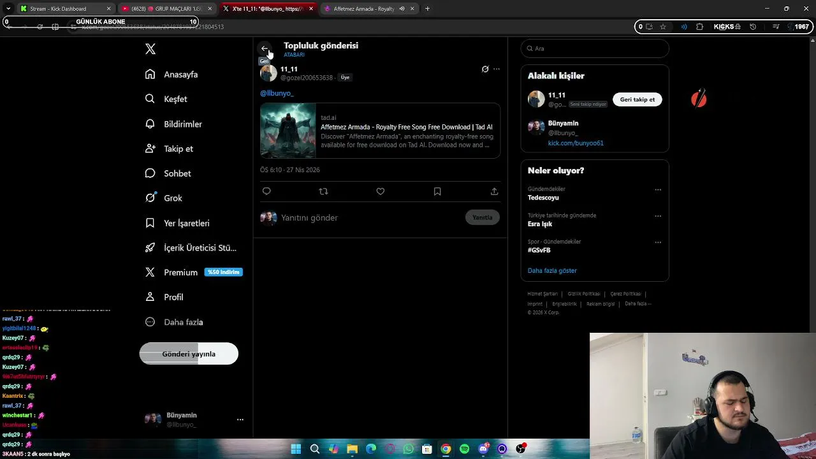Open Spotify from the taskbar
Screen dimensions: 816x459
pyautogui.click(x=465, y=449)
